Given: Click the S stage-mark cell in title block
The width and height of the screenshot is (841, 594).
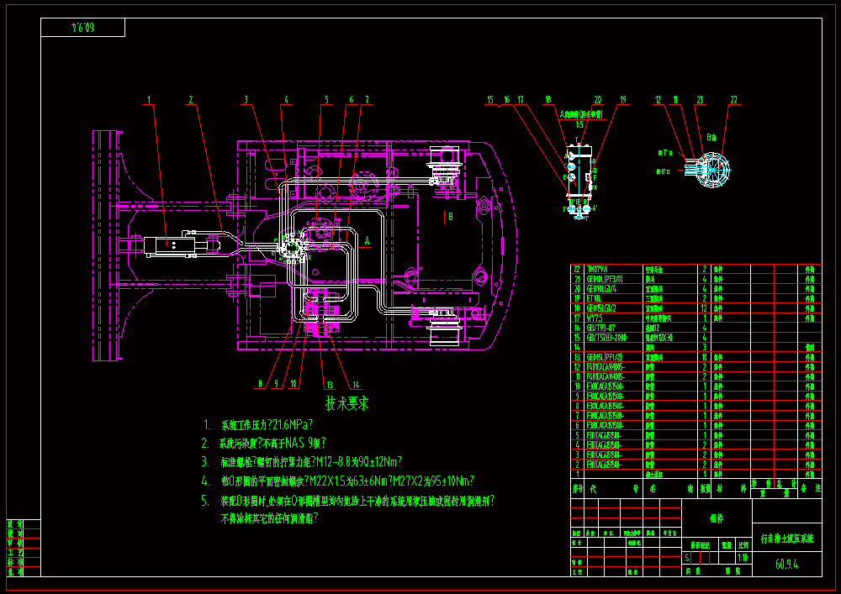Looking at the screenshot, I should click(687, 558).
